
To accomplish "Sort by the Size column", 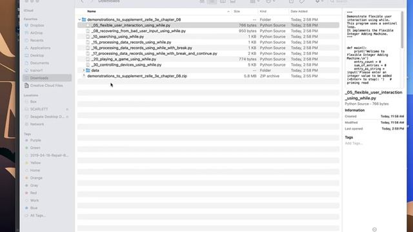I will click(x=237, y=12).
